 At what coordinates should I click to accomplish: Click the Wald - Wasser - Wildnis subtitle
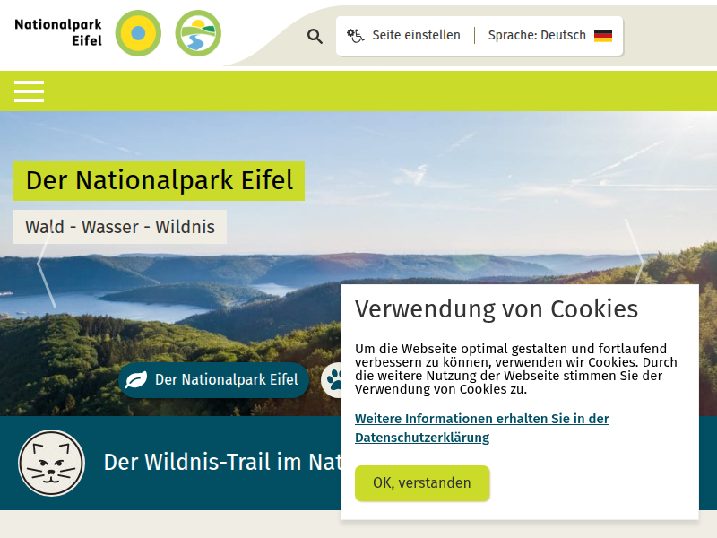point(120,227)
